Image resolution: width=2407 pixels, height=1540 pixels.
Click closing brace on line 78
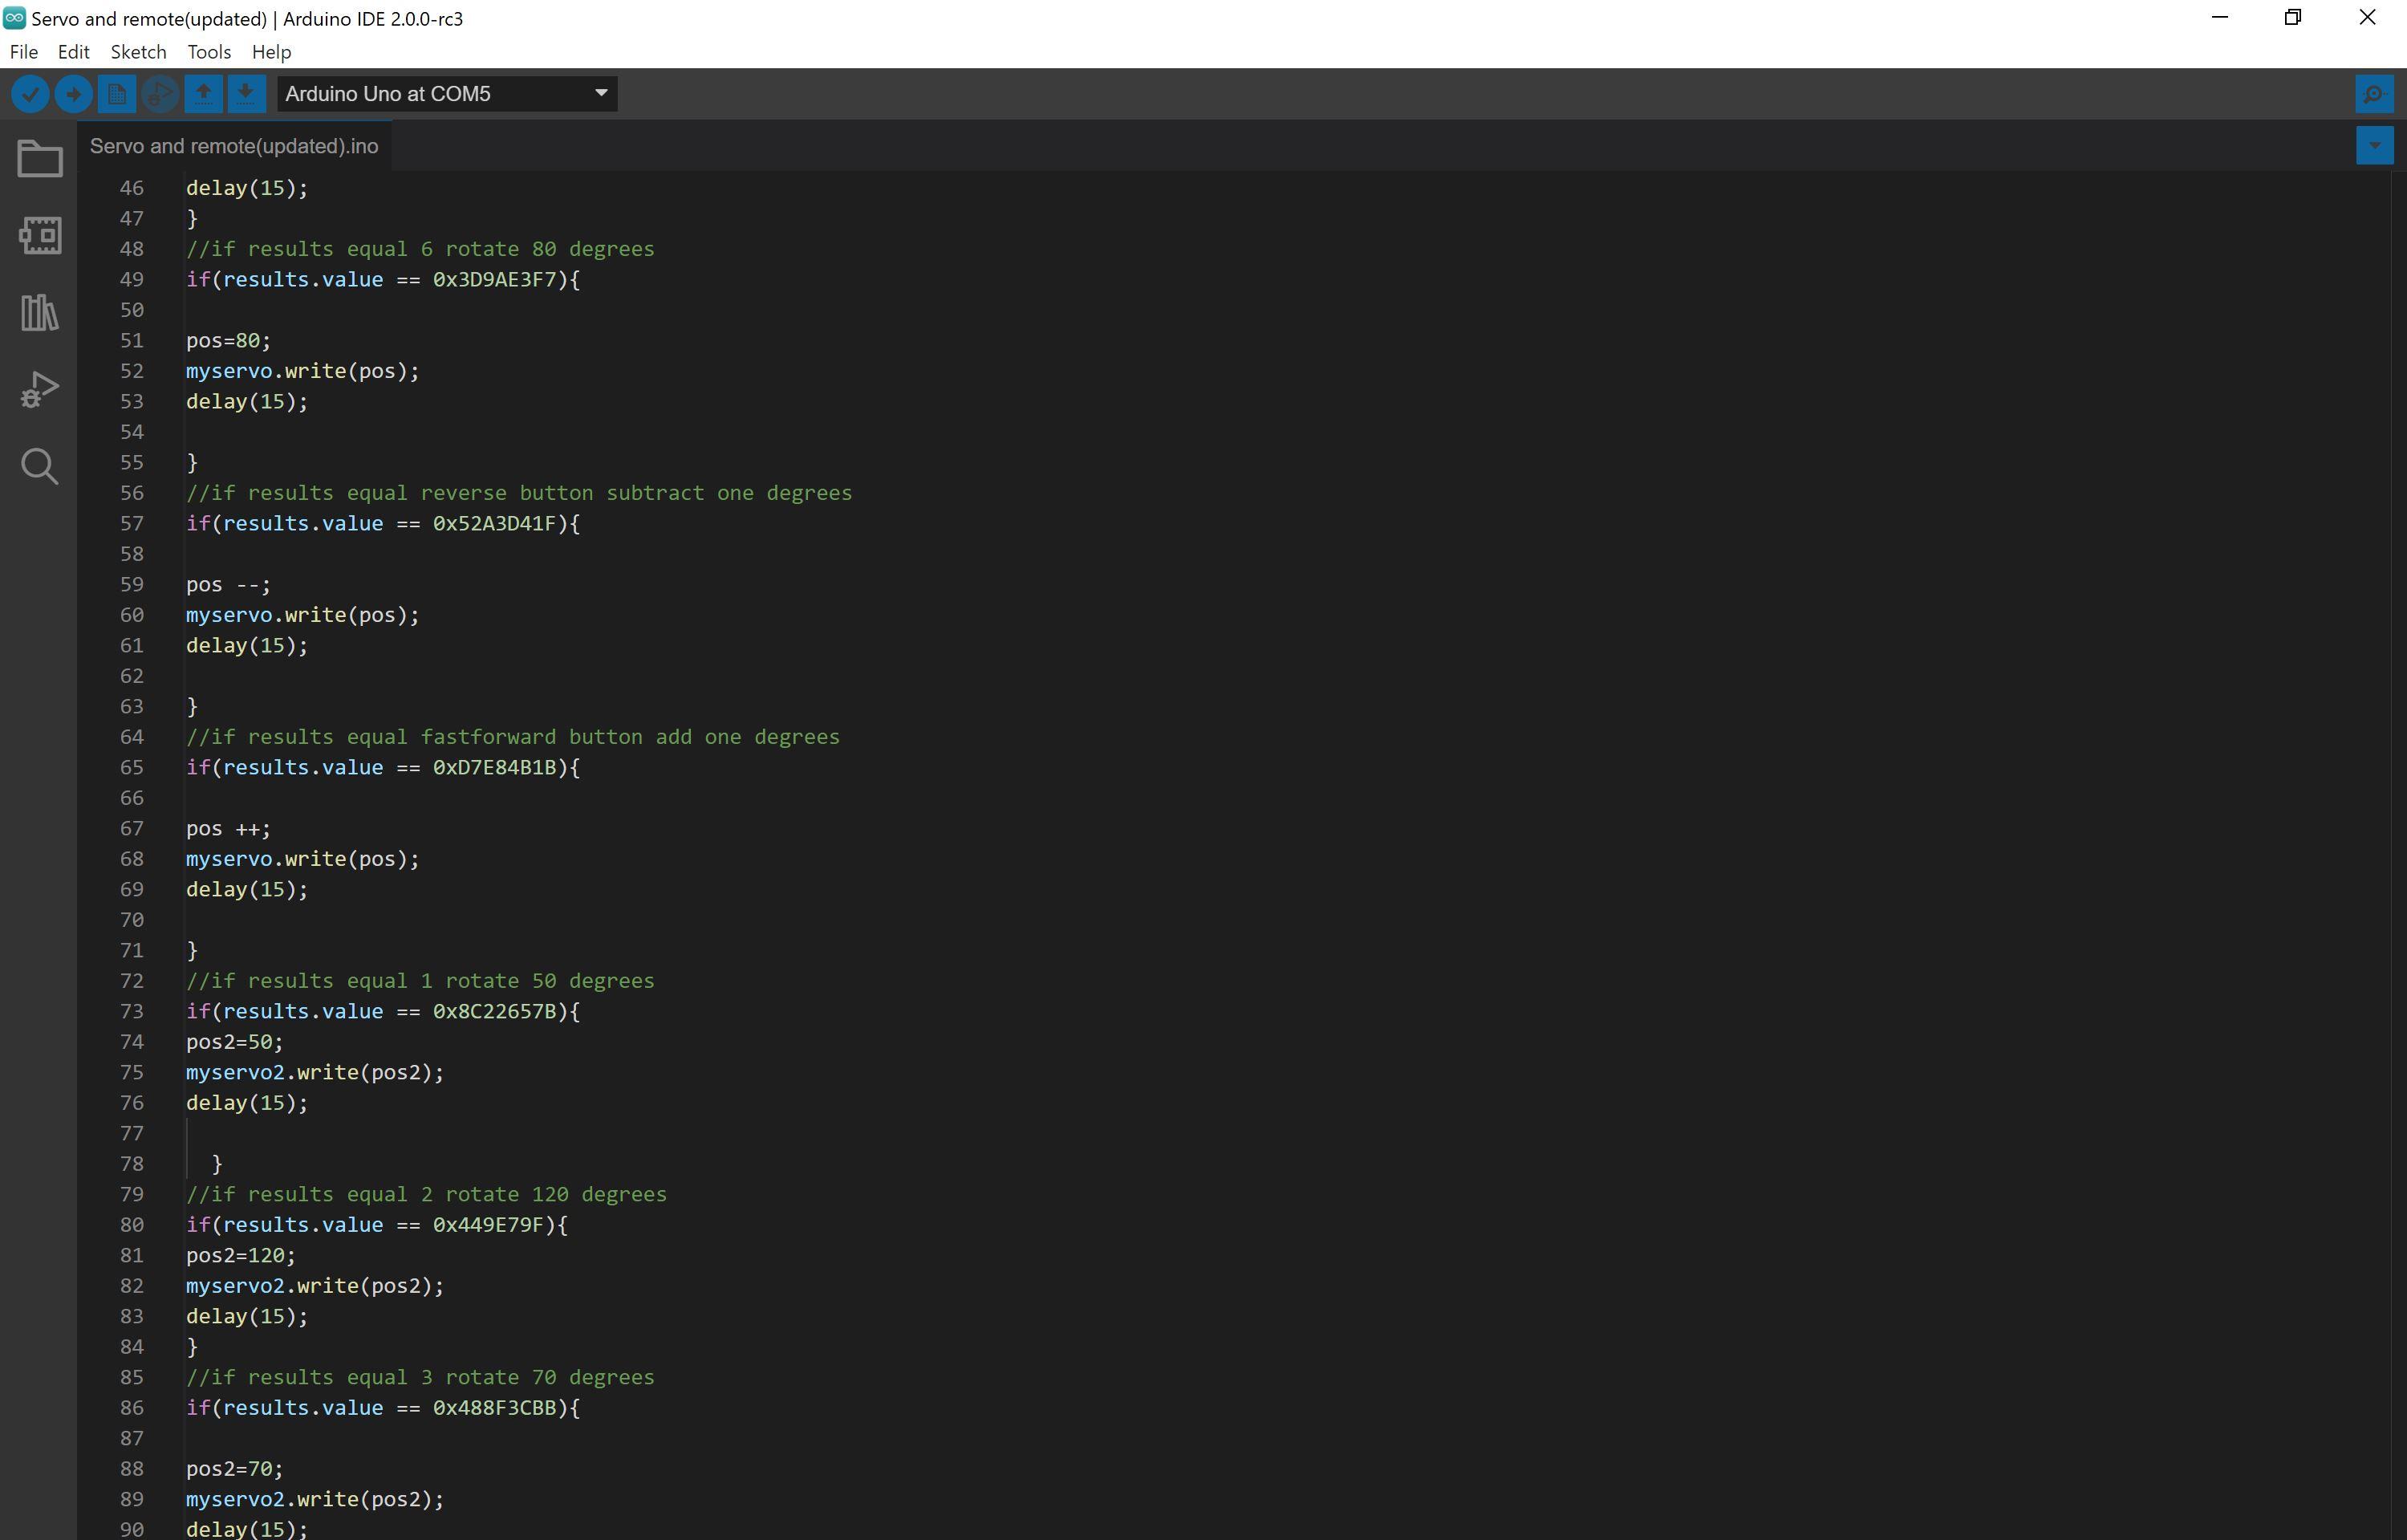217,1164
